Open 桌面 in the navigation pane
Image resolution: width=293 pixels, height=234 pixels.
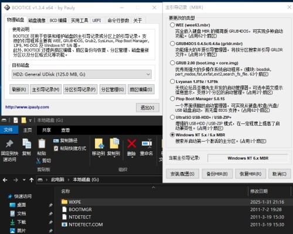(21, 205)
